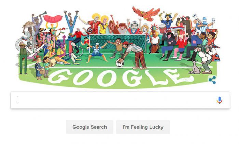Click the goalkeeper in striped blue shirt

coord(97,53)
